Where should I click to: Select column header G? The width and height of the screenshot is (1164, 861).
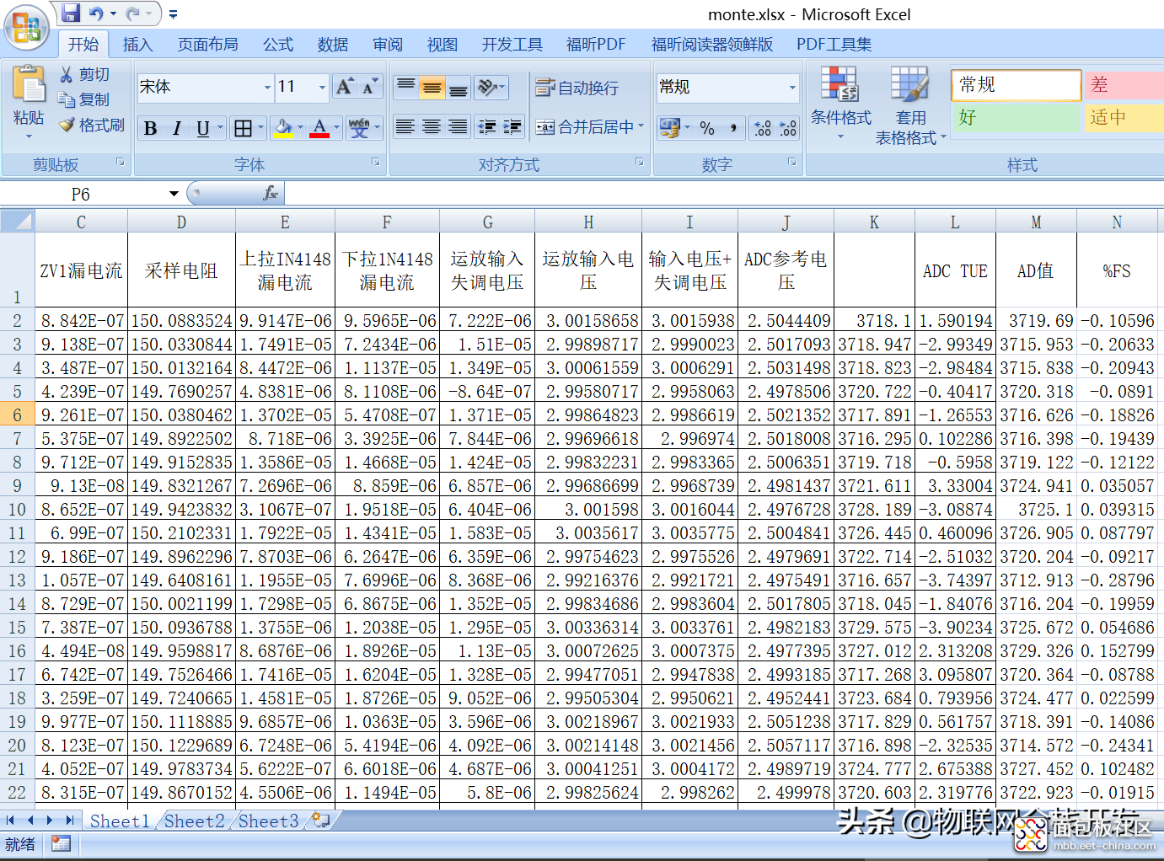click(x=487, y=222)
